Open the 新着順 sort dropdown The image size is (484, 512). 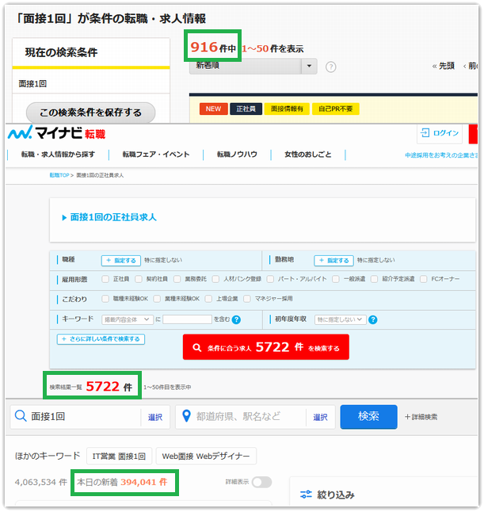click(x=253, y=67)
